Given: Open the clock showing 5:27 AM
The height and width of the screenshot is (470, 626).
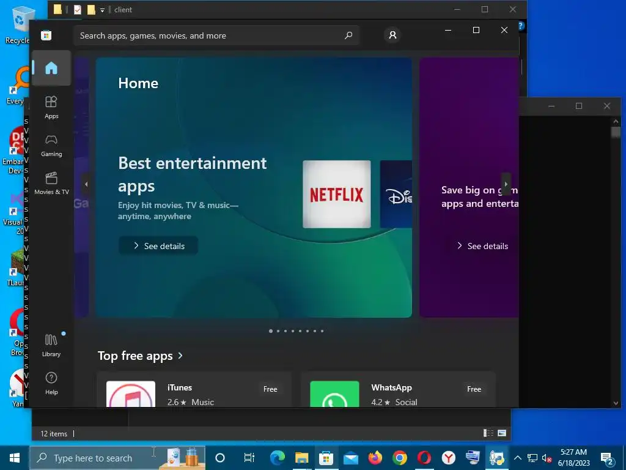Looking at the screenshot, I should 573,458.
